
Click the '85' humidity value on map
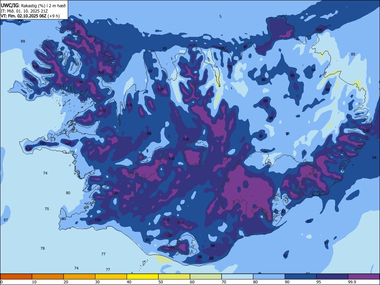353,54
